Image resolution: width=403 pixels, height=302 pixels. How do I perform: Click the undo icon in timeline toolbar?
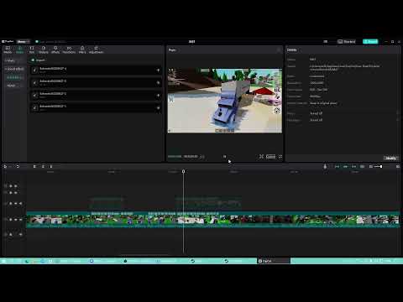[x=18, y=166]
